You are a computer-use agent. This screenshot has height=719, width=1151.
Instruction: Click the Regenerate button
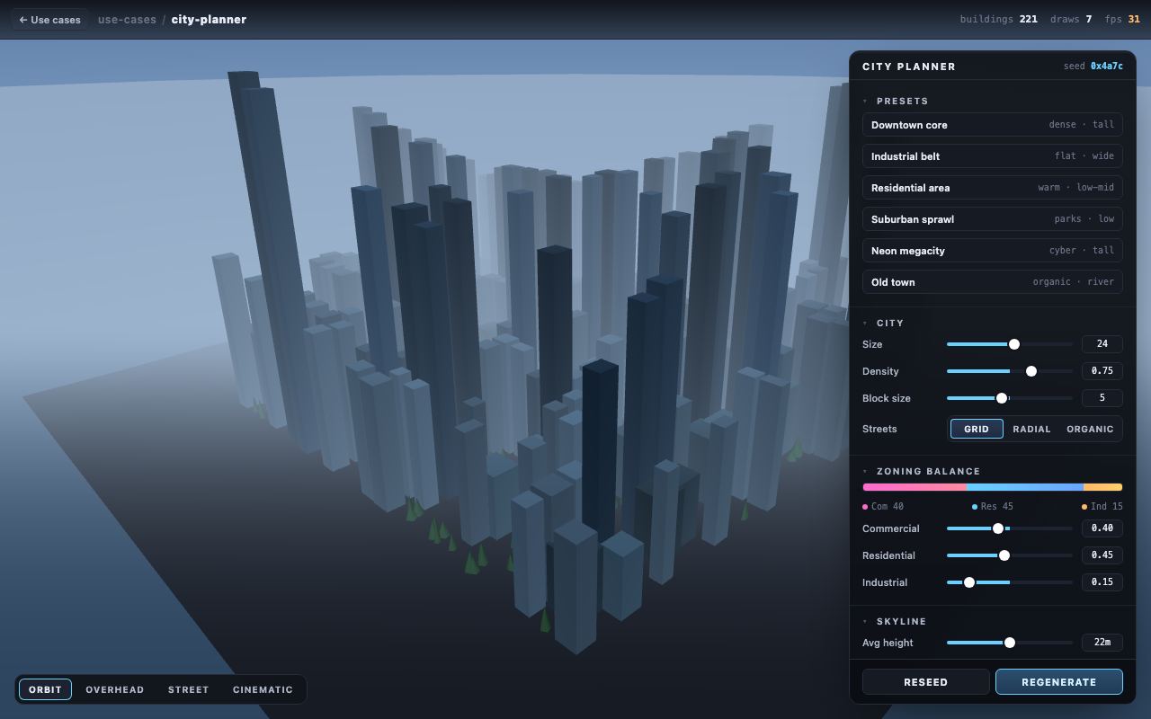pos(1059,682)
